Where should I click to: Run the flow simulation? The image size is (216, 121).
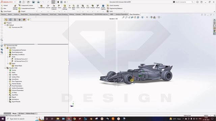pos(70,6)
